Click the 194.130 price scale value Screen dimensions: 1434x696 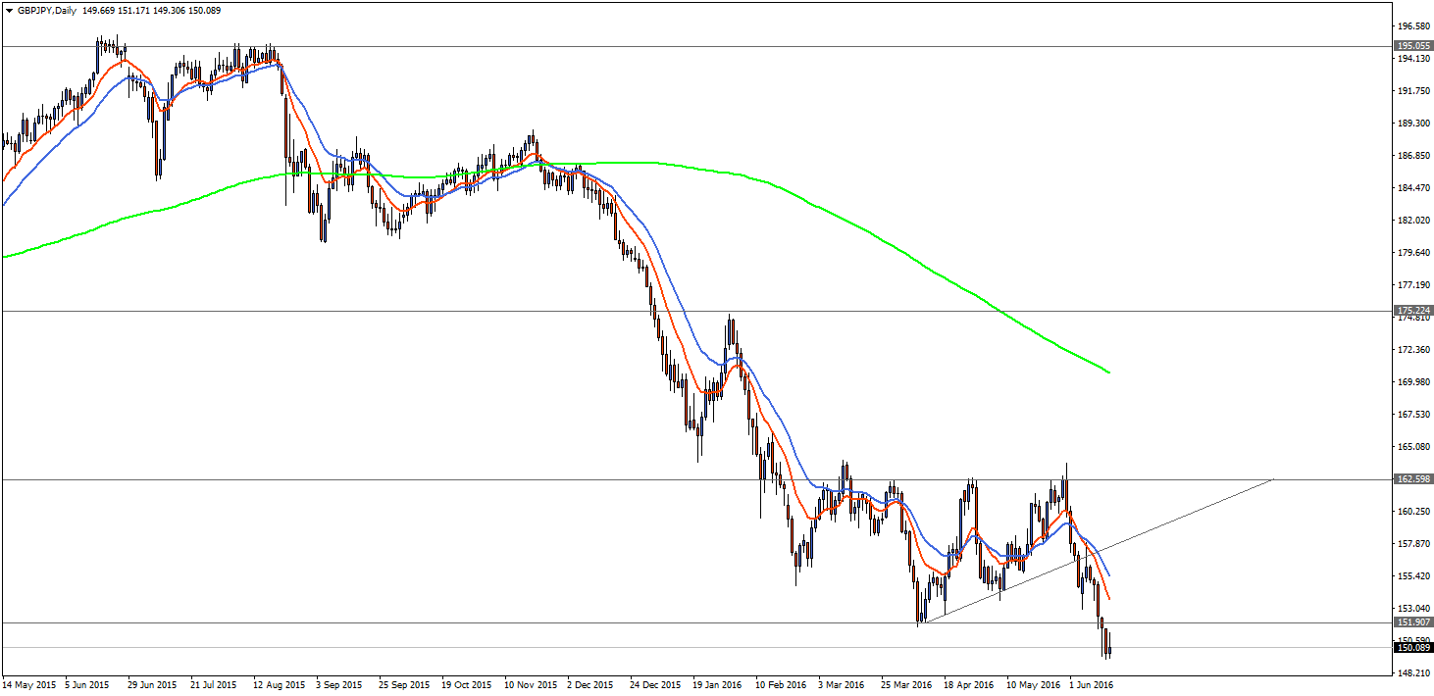[x=1413, y=59]
